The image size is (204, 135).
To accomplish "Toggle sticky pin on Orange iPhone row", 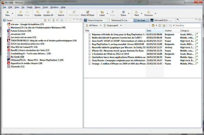I will point(197,63).
